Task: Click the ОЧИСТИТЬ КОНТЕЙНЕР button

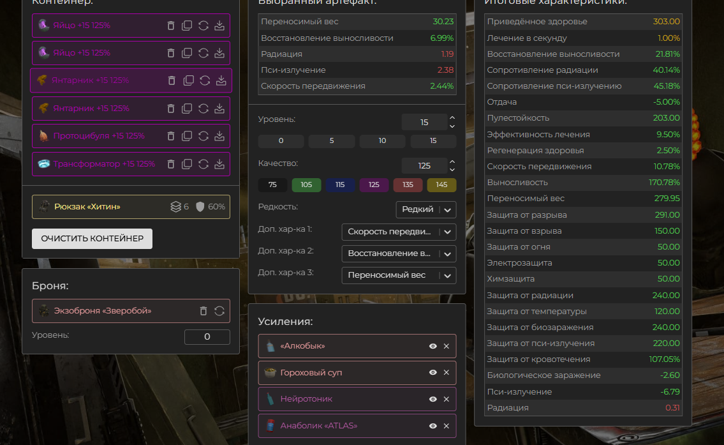Action: (92, 238)
